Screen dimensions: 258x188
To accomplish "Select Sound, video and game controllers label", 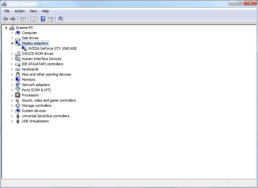I will pos(49,100).
